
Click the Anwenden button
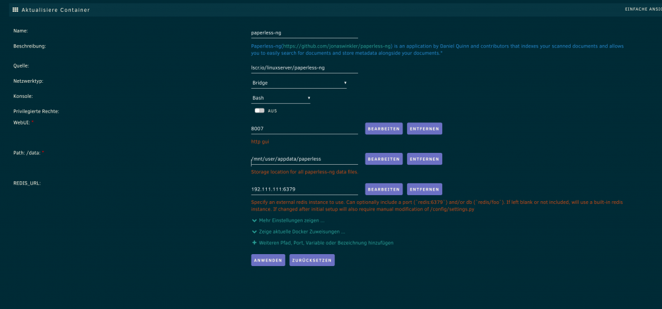tap(268, 260)
